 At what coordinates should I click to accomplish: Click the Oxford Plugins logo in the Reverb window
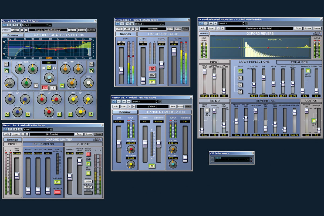pos(317,33)
